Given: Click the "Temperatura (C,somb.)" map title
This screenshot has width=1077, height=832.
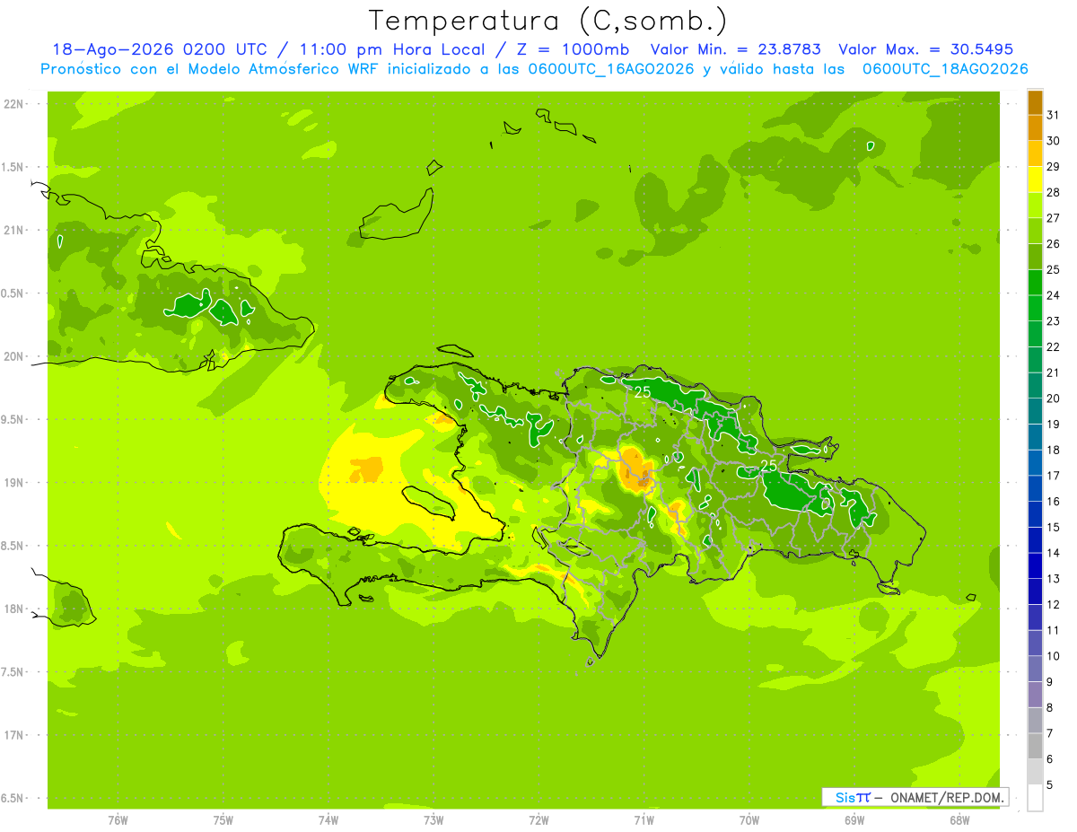Looking at the screenshot, I should [x=548, y=21].
